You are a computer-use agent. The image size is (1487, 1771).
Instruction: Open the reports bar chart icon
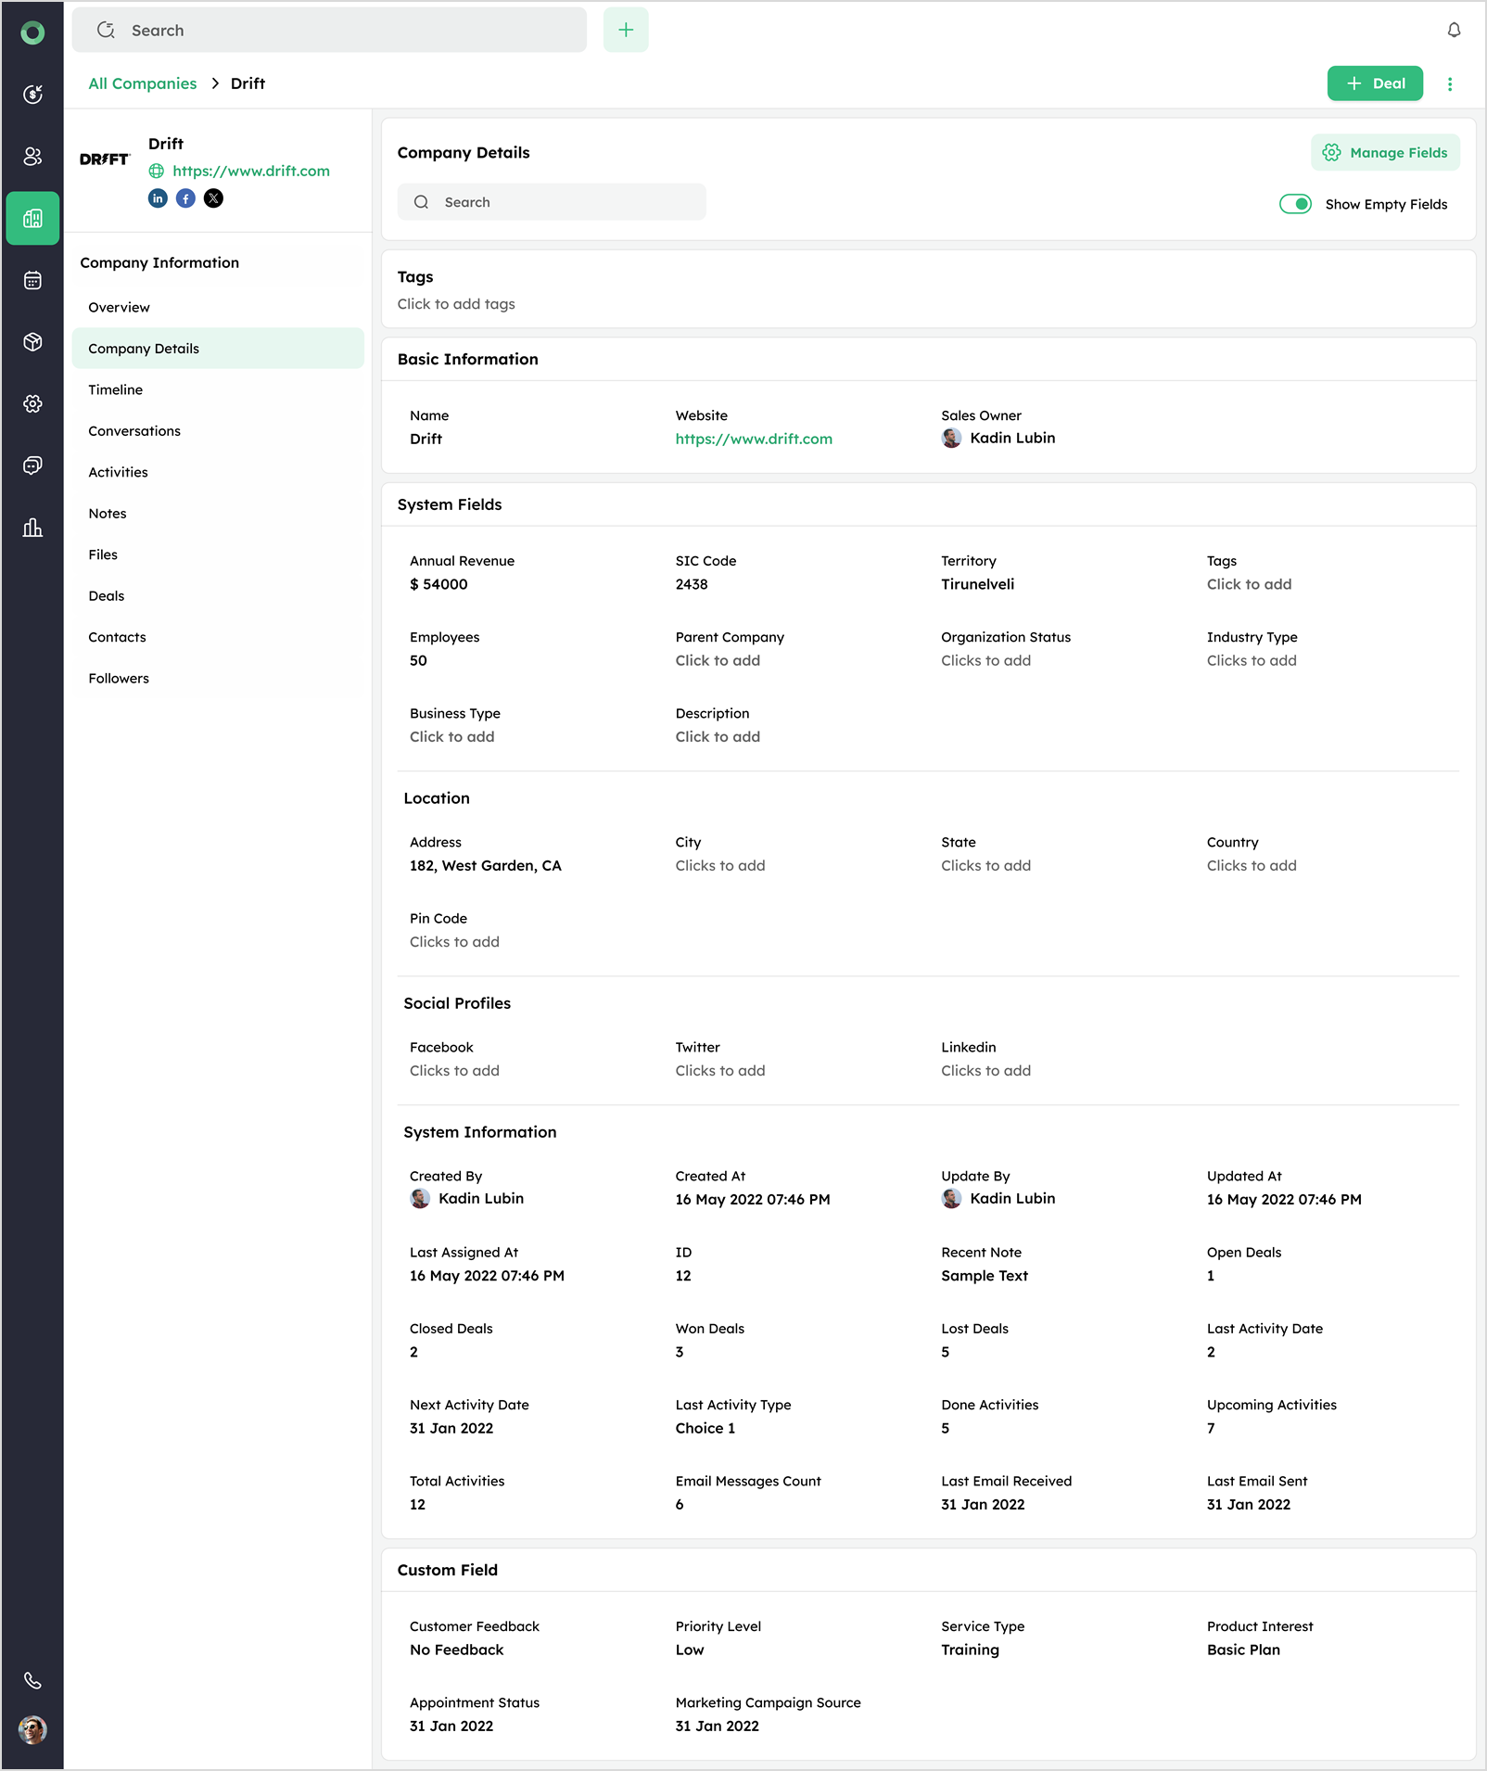32,528
